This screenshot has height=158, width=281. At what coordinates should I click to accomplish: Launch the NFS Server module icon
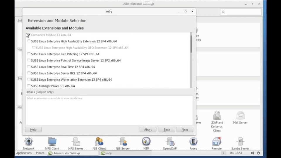[76, 142]
